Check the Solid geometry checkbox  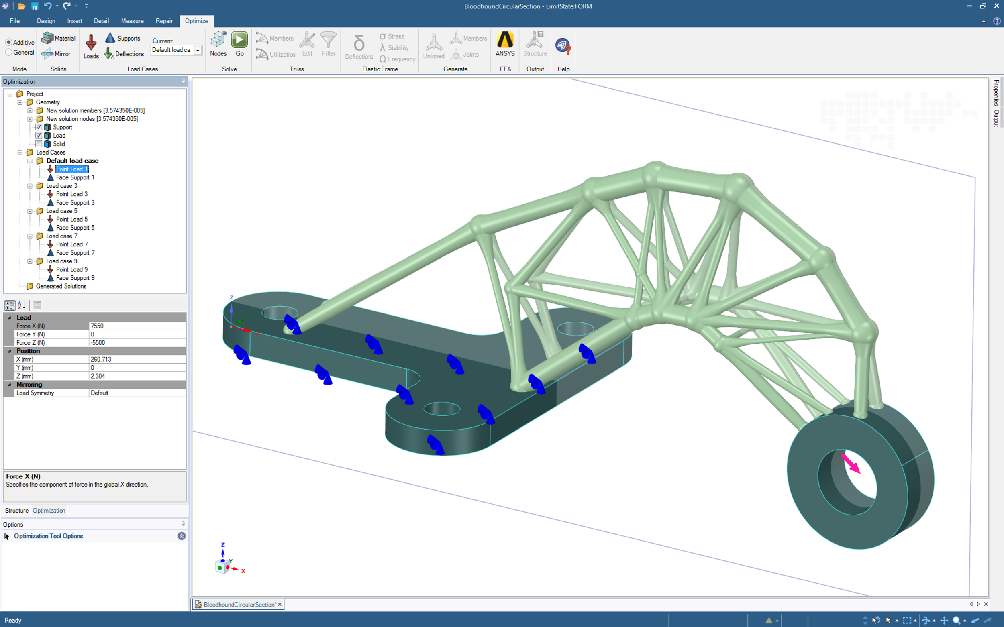(x=39, y=144)
